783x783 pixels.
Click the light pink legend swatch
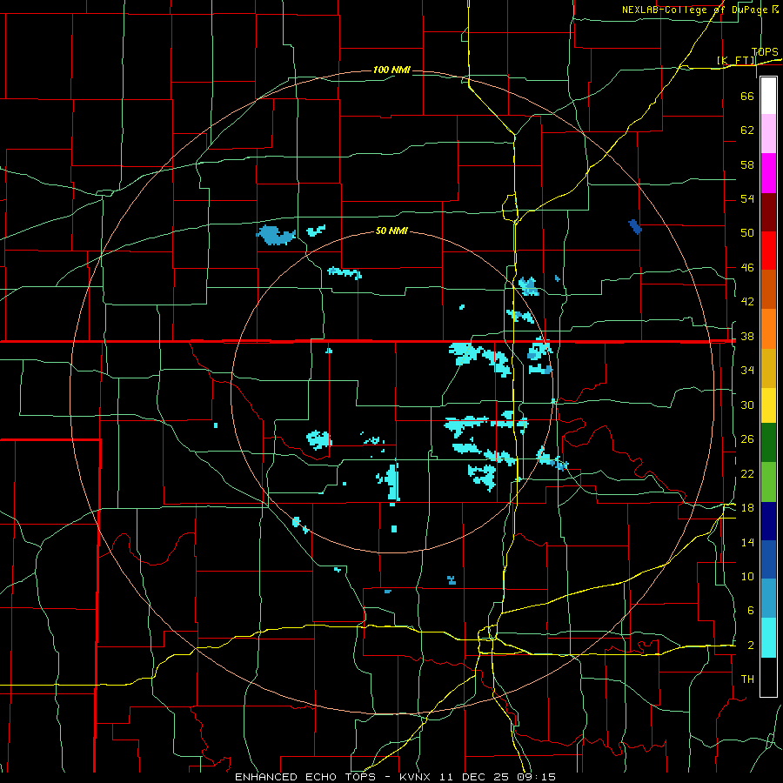tap(768, 134)
